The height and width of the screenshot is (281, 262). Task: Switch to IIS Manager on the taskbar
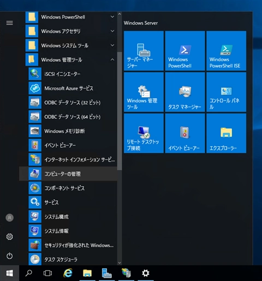coord(126,273)
